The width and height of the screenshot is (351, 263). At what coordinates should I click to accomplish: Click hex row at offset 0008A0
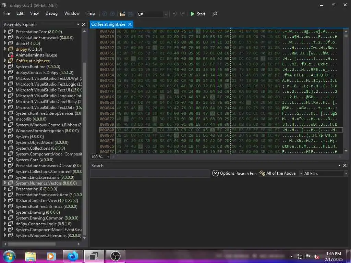point(221,130)
